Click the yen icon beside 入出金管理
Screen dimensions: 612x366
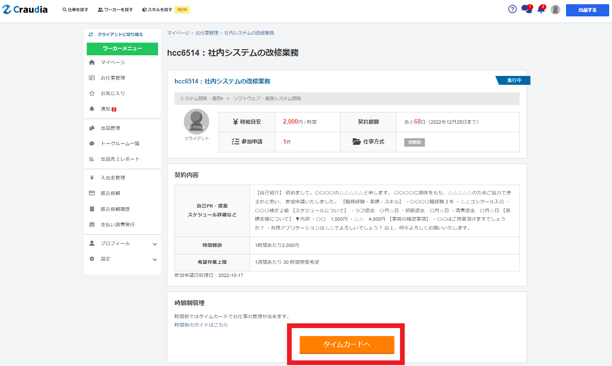92,178
